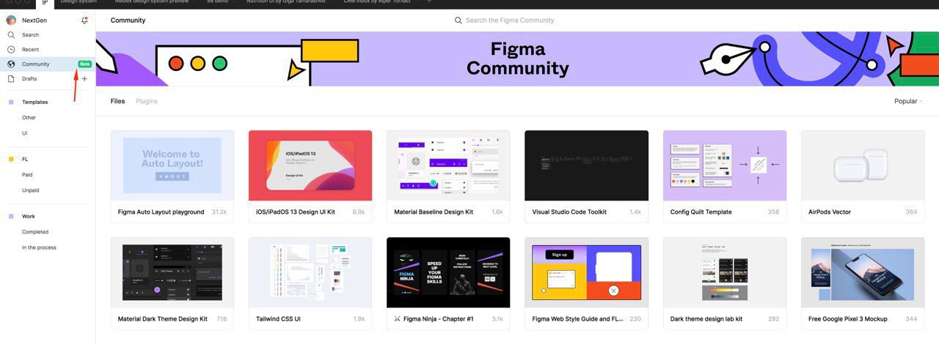
Task: Open the notifications bell icon
Action: pos(84,20)
